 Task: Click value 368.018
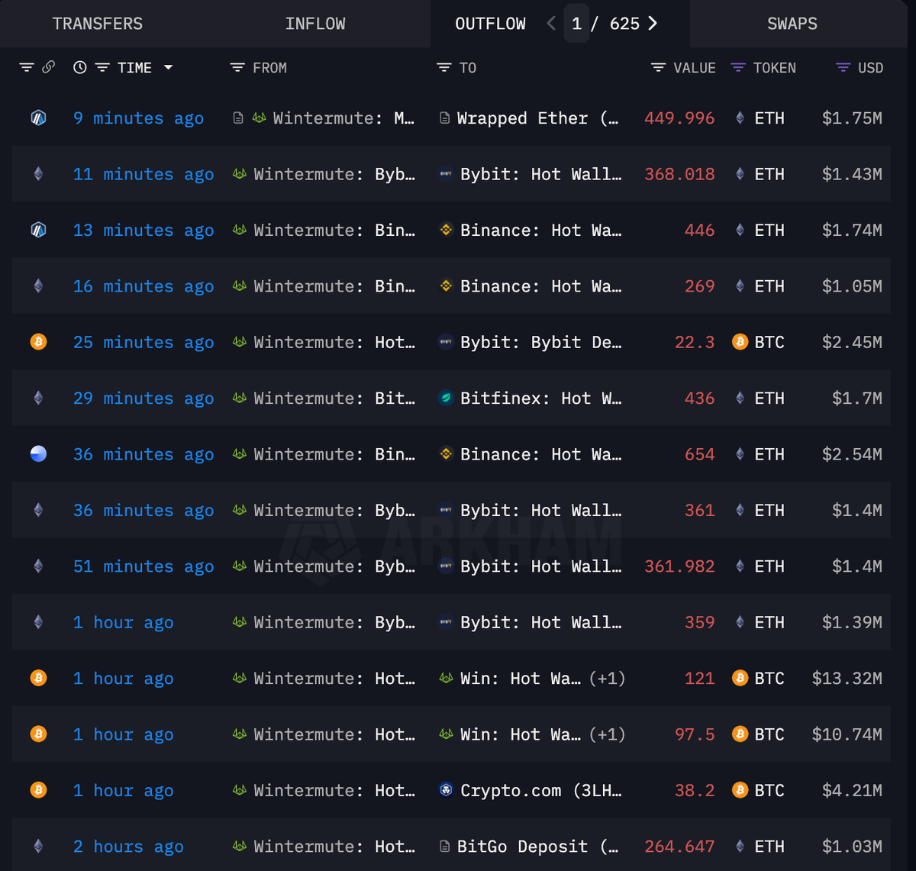679,174
